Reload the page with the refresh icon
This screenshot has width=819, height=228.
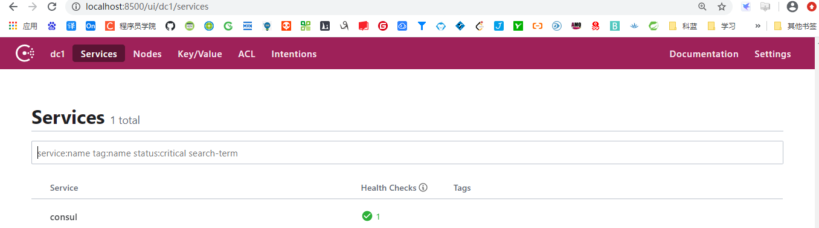click(52, 7)
